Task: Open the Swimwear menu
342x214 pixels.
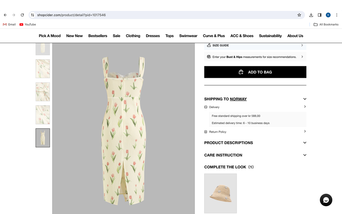Action: click(x=188, y=36)
